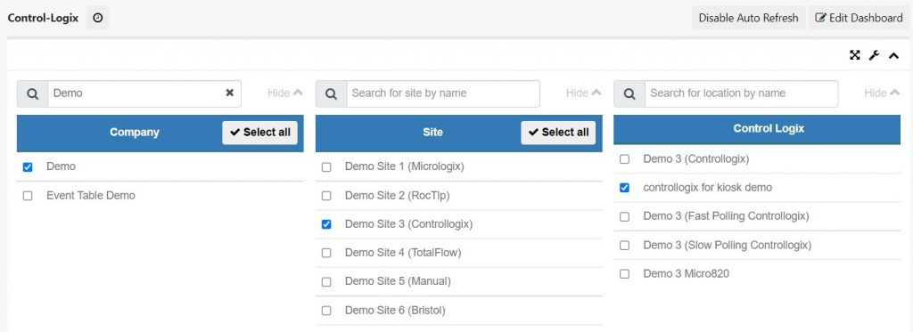This screenshot has height=332, width=913.
Task: Click 'Search for site by name' field
Action: pyautogui.click(x=443, y=93)
